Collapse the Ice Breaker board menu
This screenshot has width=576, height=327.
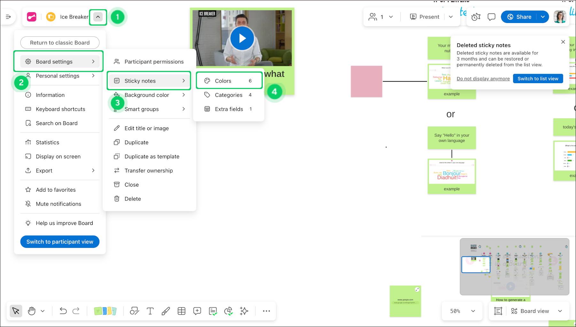click(98, 17)
